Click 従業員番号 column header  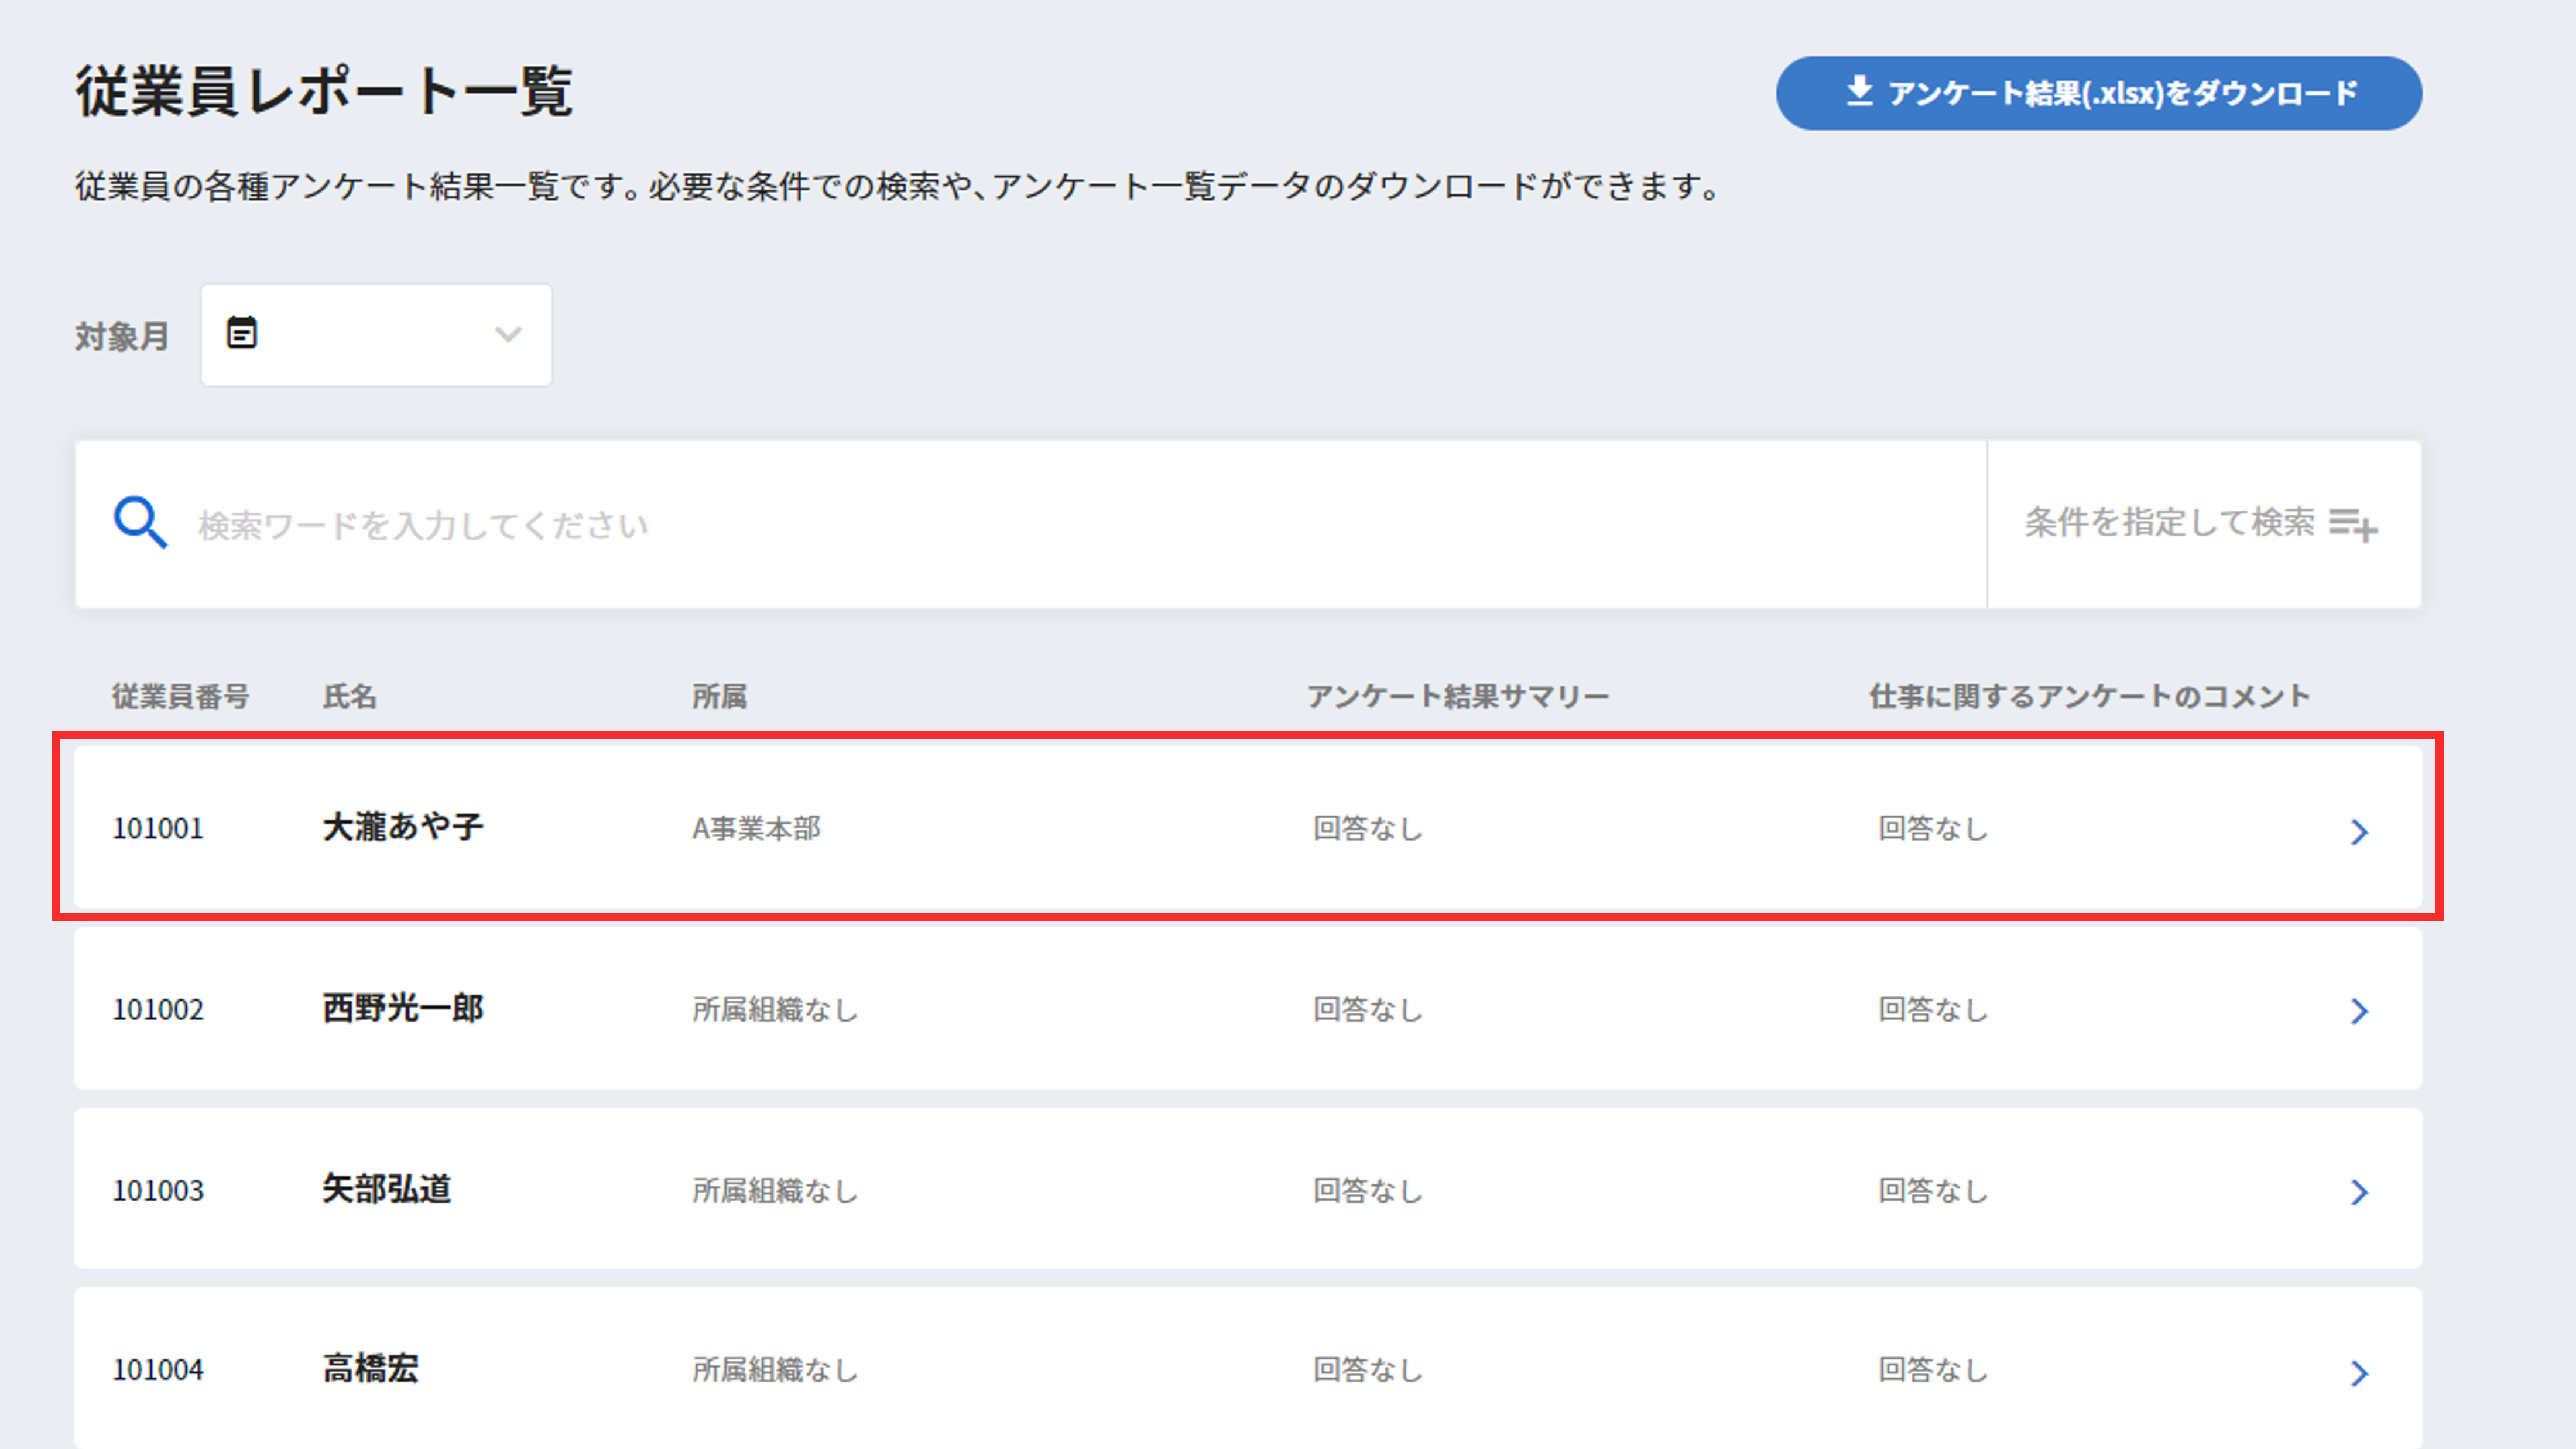(x=180, y=696)
